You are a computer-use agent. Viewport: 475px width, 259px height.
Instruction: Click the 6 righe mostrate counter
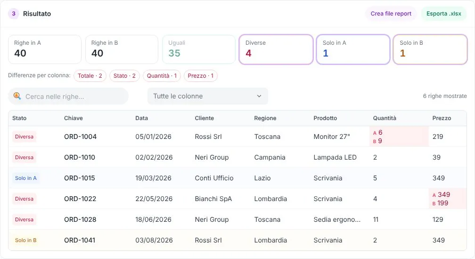tap(445, 96)
